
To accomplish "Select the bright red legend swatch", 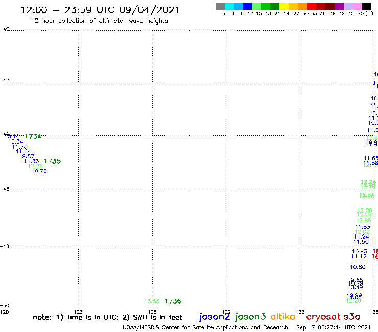I will pyautogui.click(x=312, y=6).
